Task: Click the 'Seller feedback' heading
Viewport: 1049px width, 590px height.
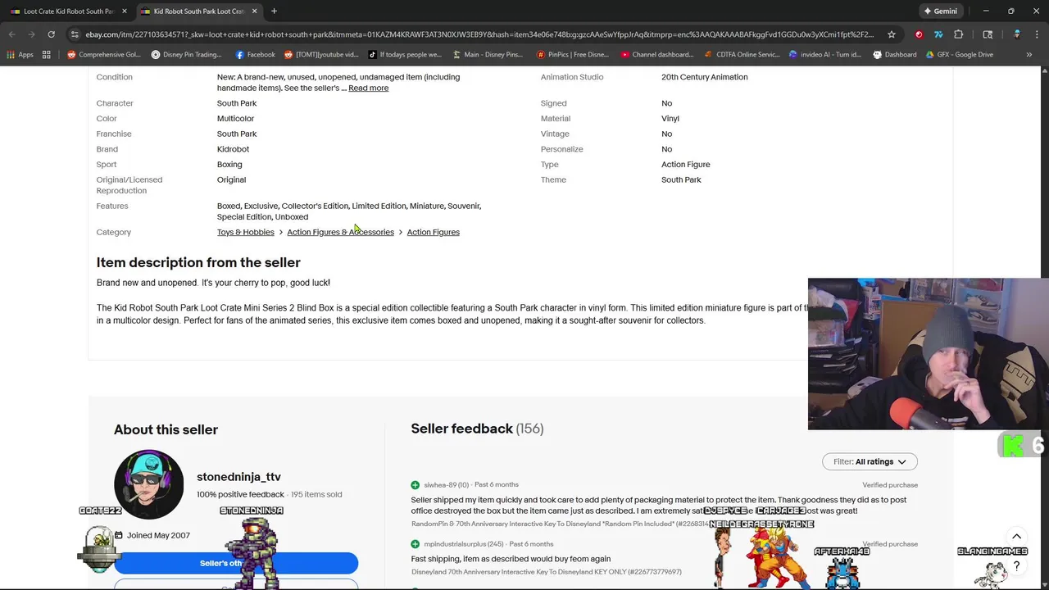Action: pos(461,429)
